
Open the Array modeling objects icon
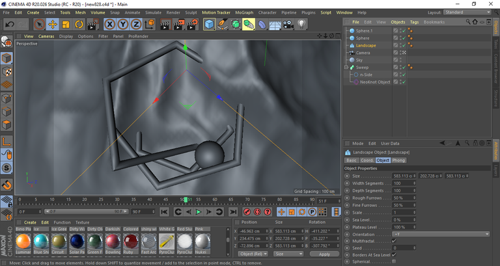point(249,24)
